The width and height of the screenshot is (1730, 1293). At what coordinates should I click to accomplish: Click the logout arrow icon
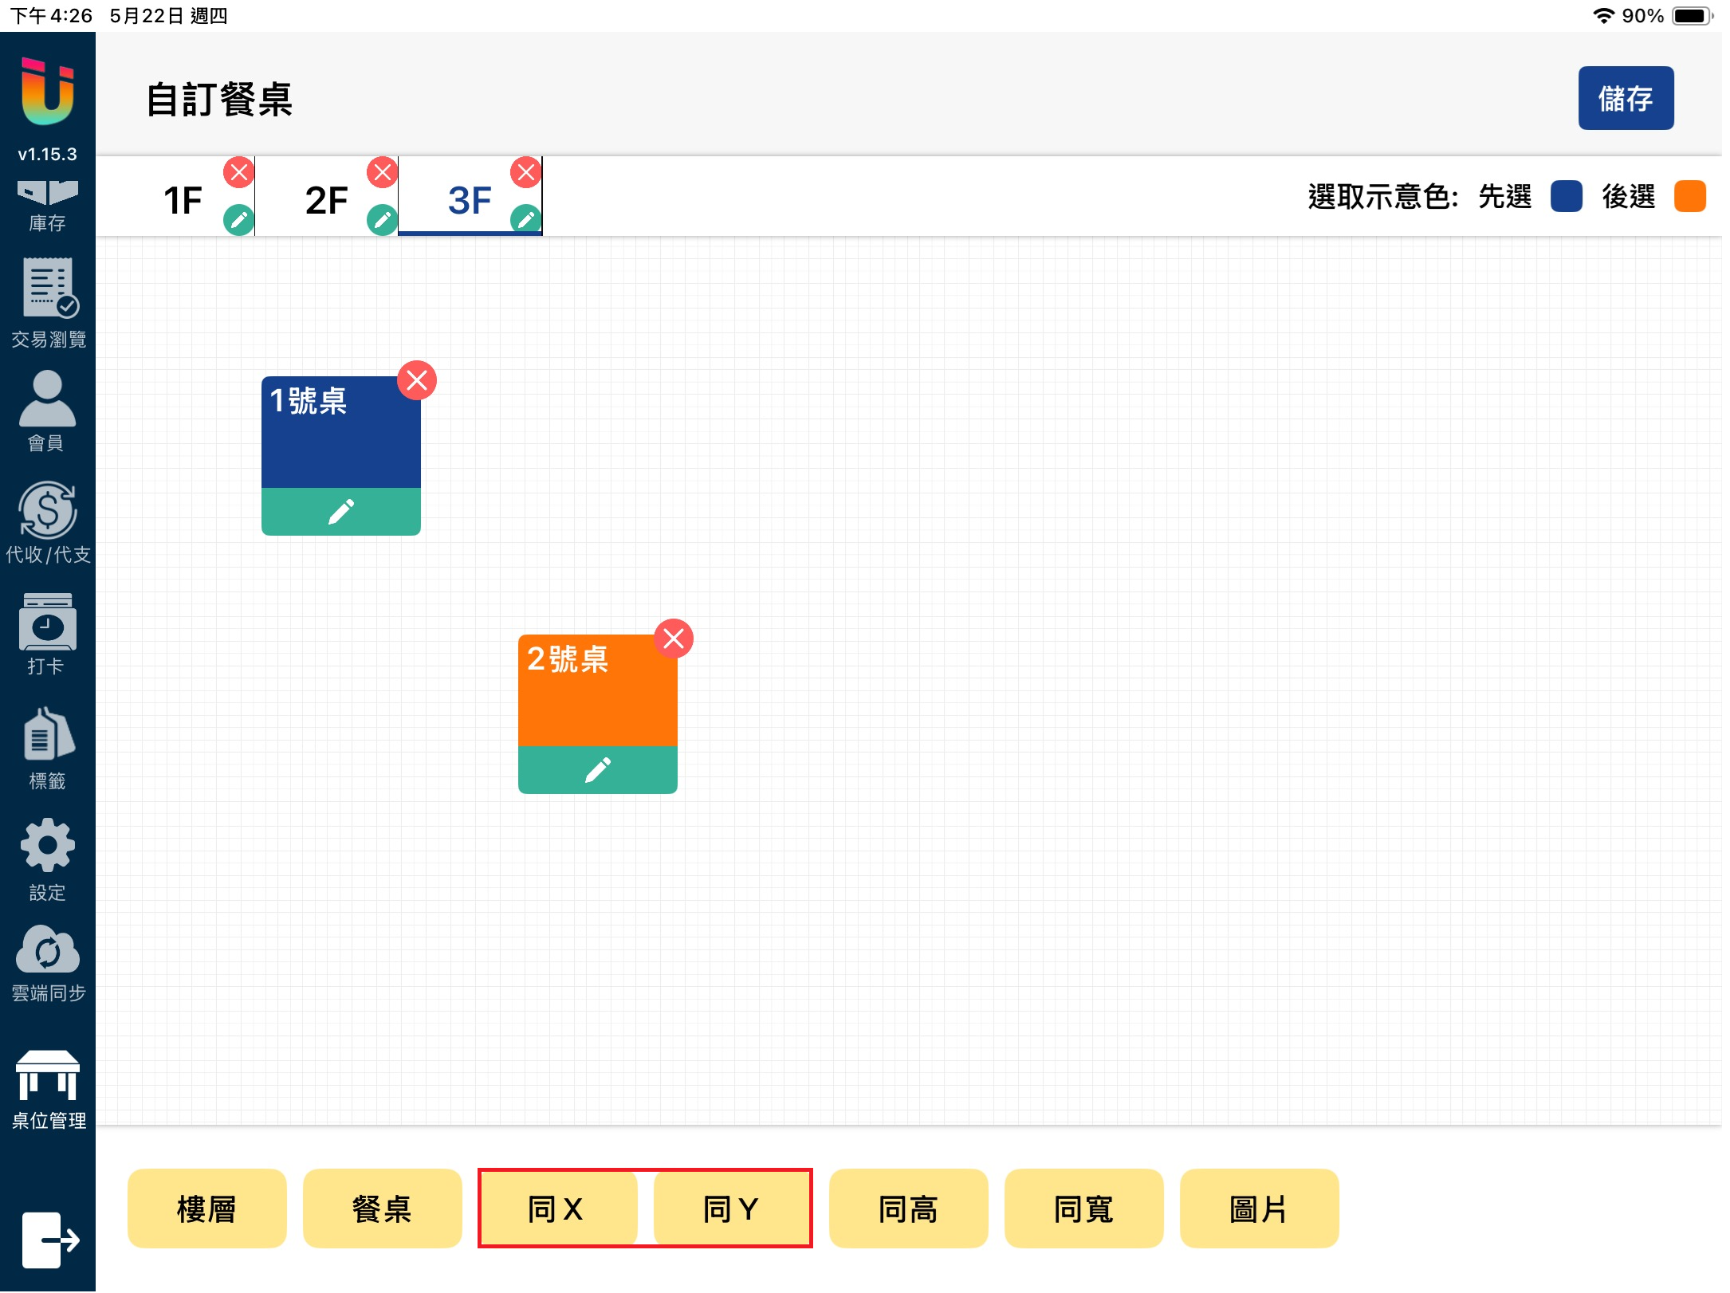pos(49,1240)
